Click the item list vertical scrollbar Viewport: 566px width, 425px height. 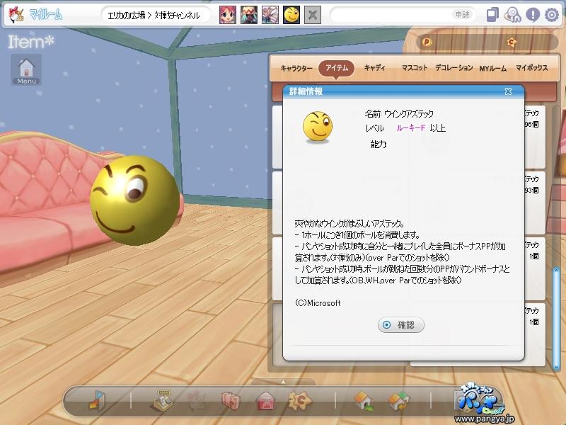[556, 318]
